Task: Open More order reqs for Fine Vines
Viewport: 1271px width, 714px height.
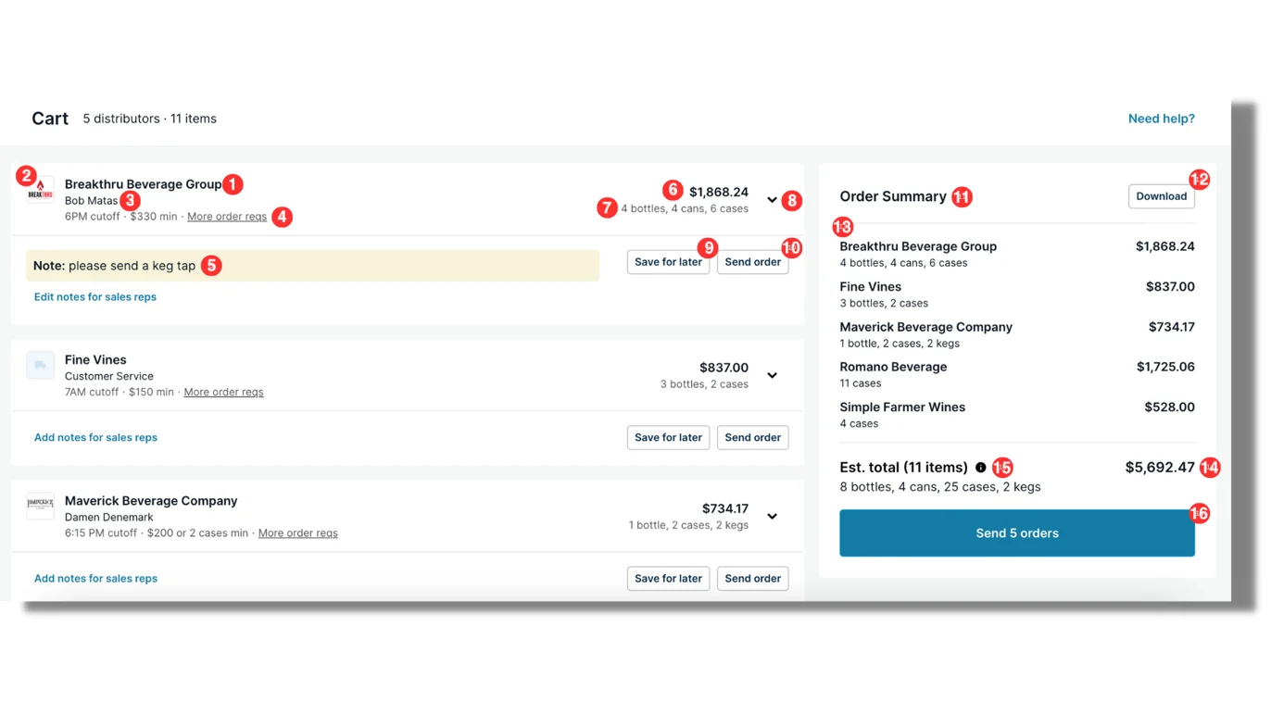Action: [223, 392]
